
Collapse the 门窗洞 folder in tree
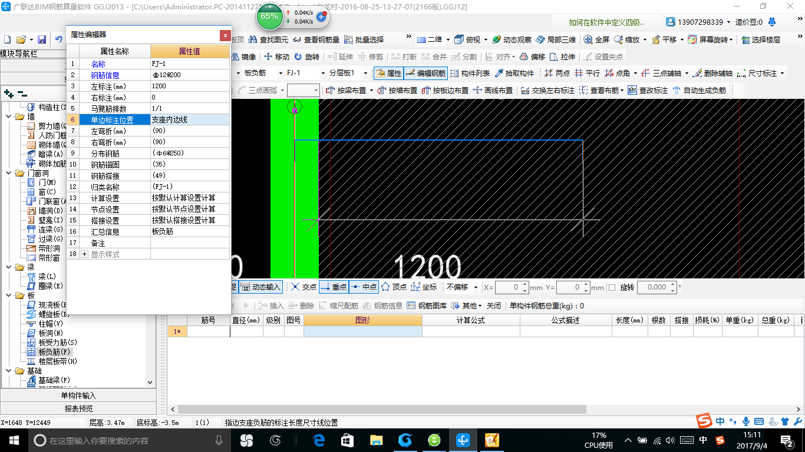[x=10, y=173]
